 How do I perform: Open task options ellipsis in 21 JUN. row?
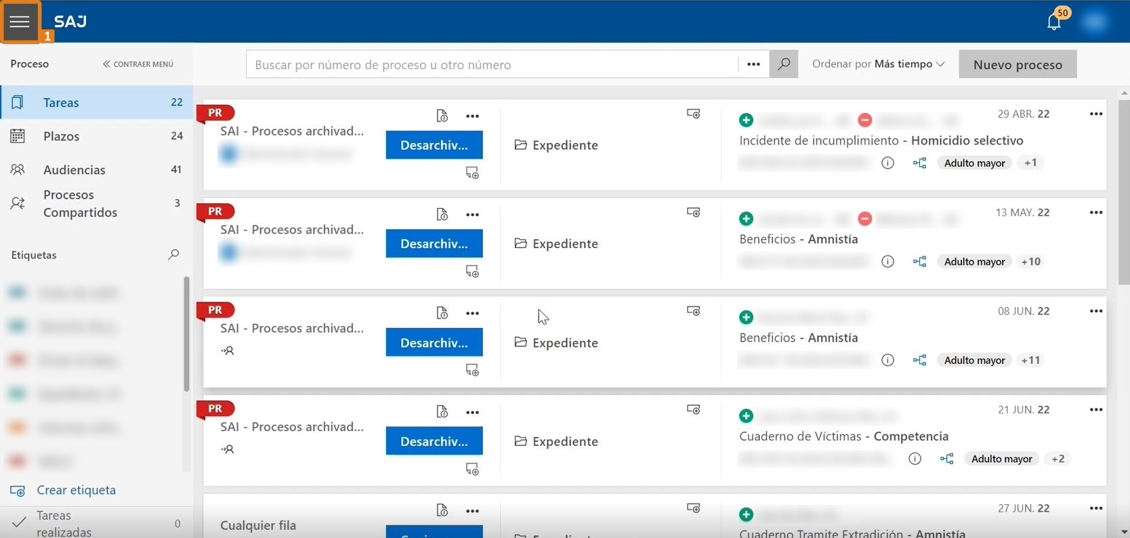click(x=472, y=412)
